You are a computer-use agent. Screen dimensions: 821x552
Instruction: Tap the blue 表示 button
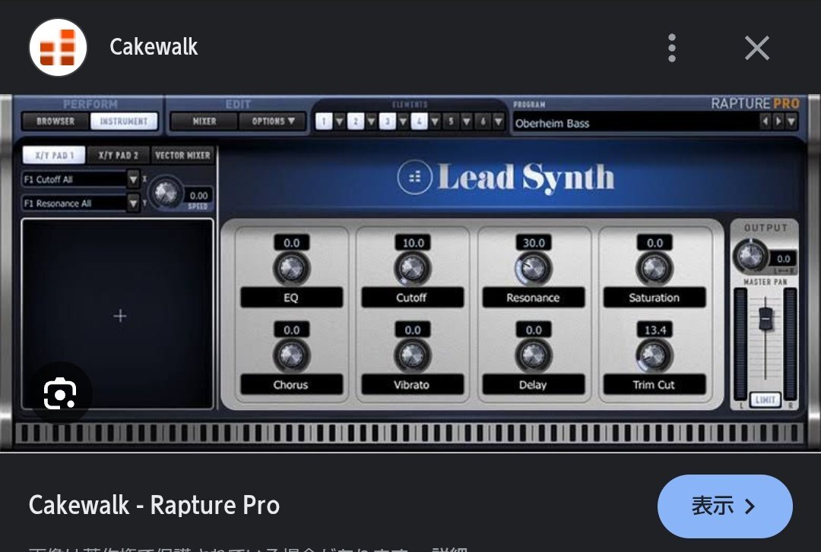[x=724, y=506]
